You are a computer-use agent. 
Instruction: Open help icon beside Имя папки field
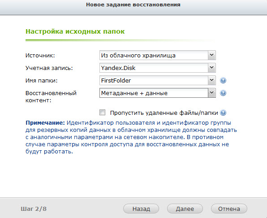223,80
